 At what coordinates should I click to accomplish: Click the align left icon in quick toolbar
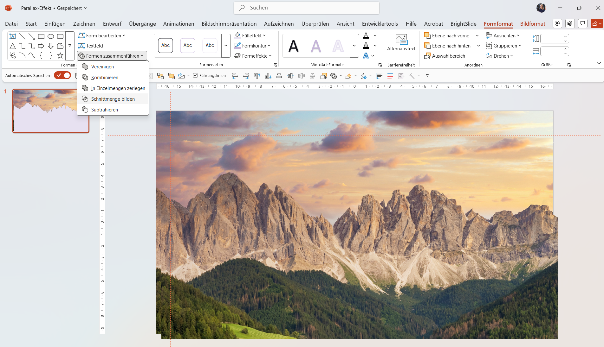pyautogui.click(x=235, y=76)
